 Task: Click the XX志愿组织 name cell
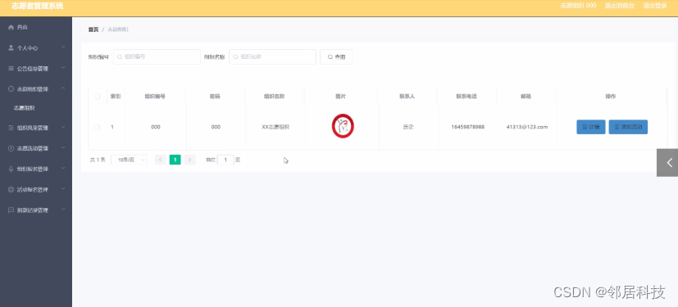[275, 127]
